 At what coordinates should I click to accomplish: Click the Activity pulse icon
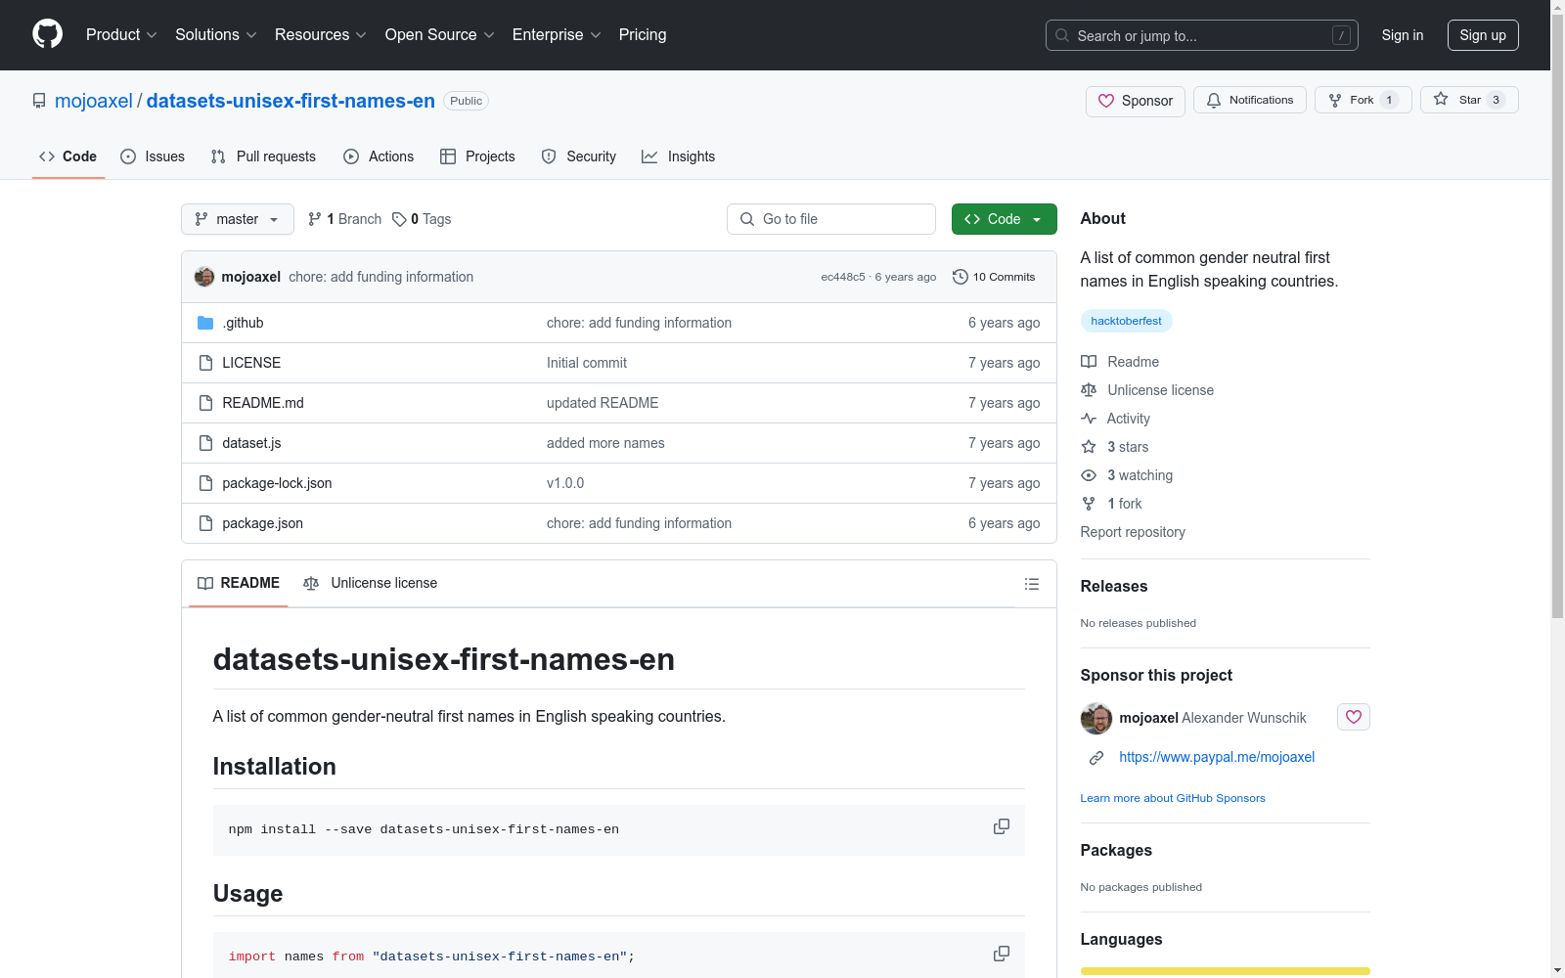click(x=1089, y=419)
